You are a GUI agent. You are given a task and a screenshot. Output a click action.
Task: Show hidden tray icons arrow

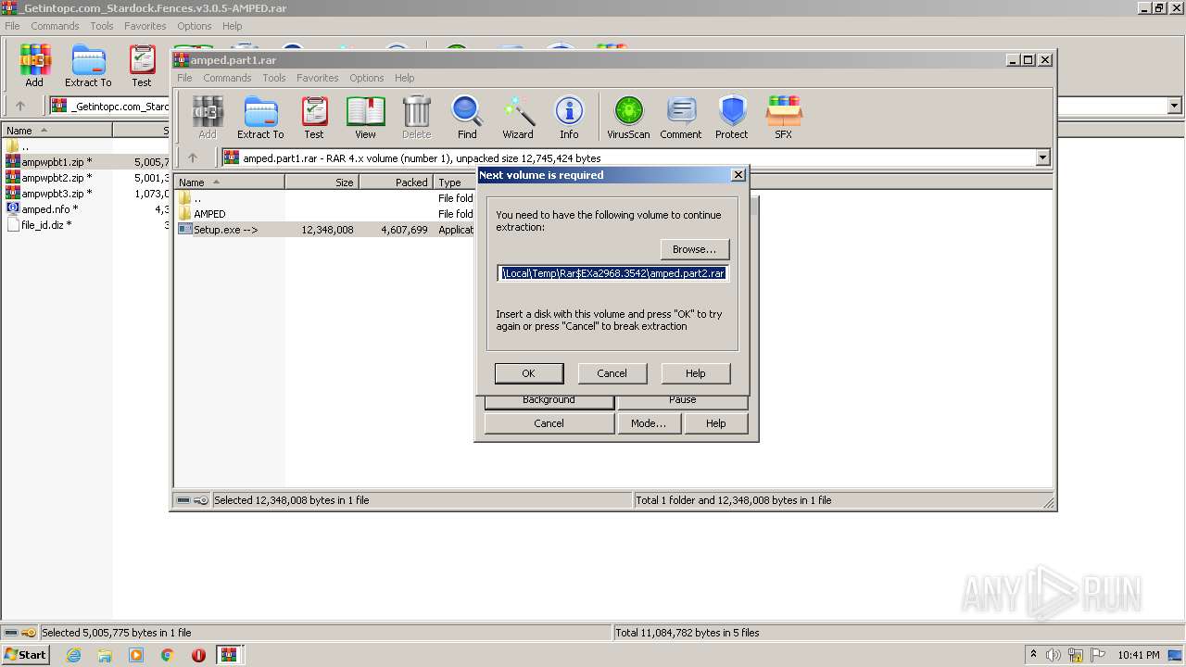(x=1033, y=655)
